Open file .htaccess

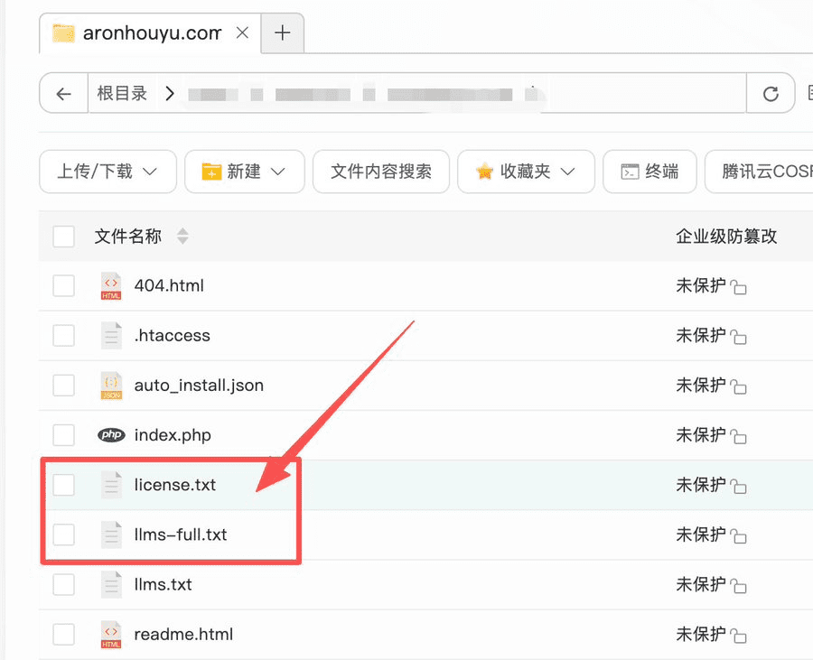coord(173,336)
